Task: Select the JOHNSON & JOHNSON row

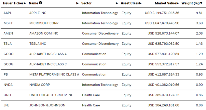Action: tap(103, 105)
